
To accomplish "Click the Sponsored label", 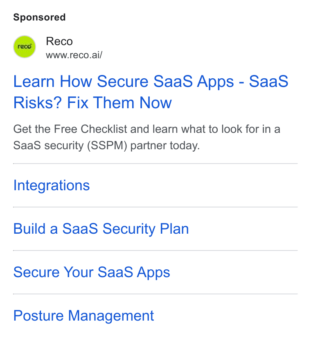I will pyautogui.click(x=39, y=17).
